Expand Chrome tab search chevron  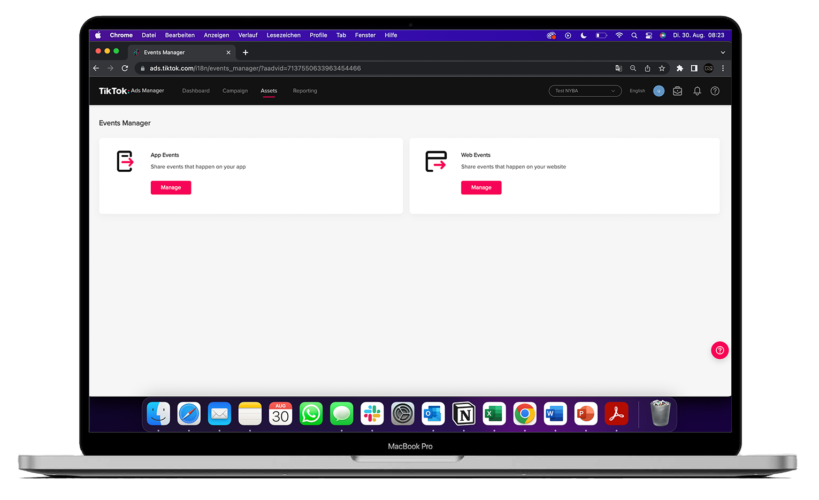click(x=723, y=52)
